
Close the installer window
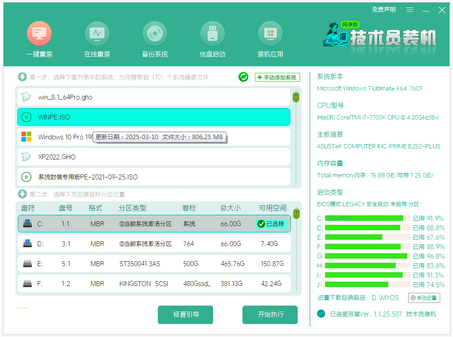click(442, 10)
